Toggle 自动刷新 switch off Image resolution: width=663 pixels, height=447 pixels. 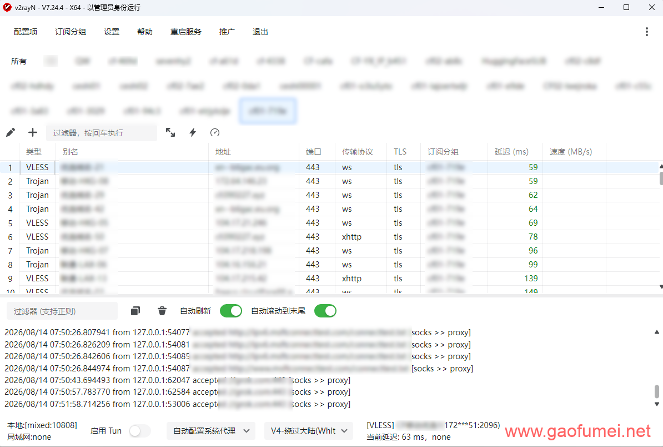point(231,311)
